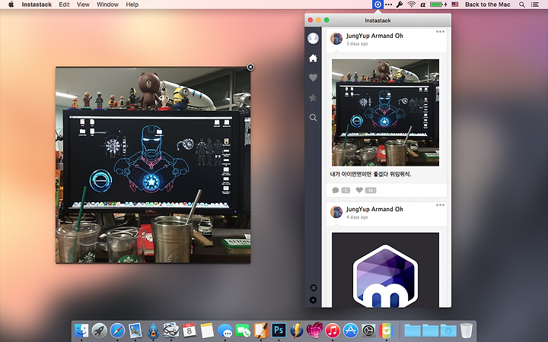
Task: Open Spotlight search in menu bar
Action: point(522,5)
